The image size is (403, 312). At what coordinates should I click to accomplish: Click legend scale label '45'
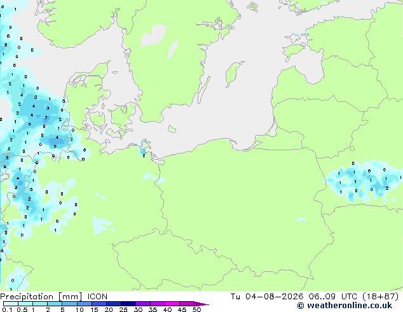[x=182, y=309]
